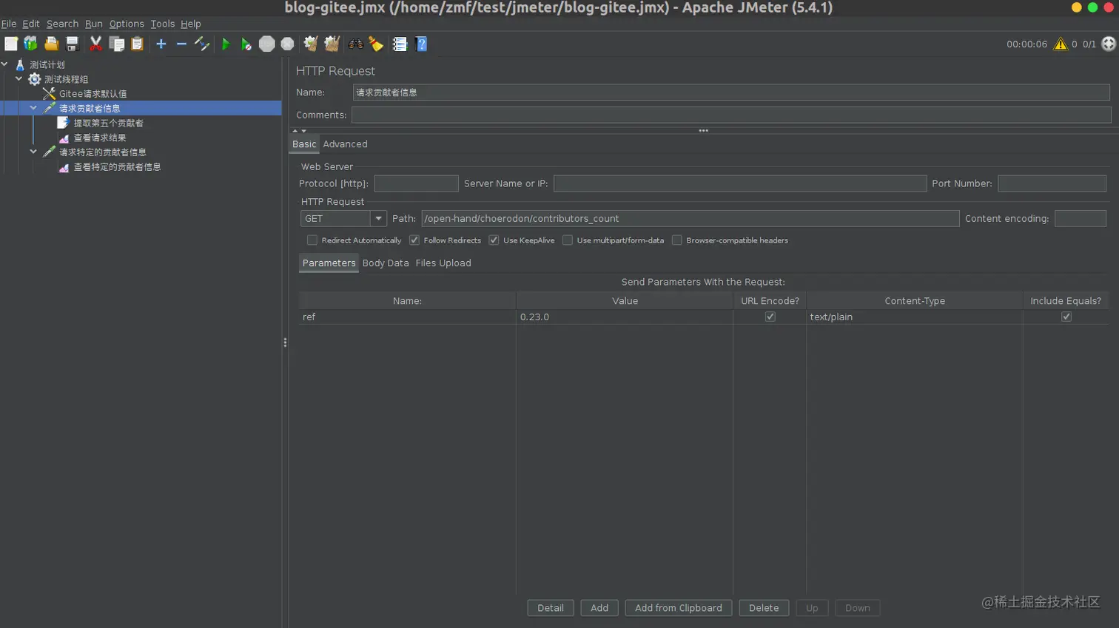Click the Paste clipboard icon

[137, 44]
